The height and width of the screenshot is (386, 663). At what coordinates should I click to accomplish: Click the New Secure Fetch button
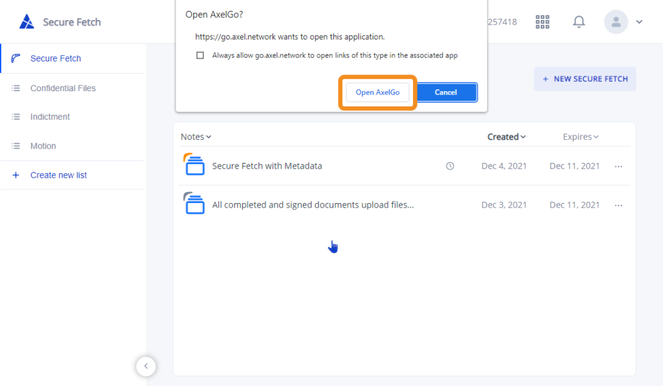pyautogui.click(x=585, y=79)
